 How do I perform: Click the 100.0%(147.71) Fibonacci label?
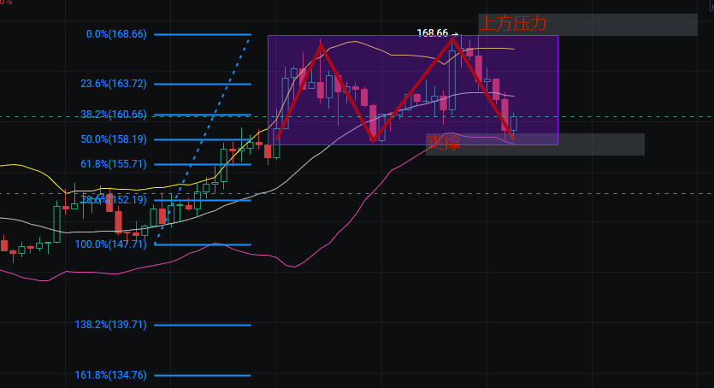(110, 244)
